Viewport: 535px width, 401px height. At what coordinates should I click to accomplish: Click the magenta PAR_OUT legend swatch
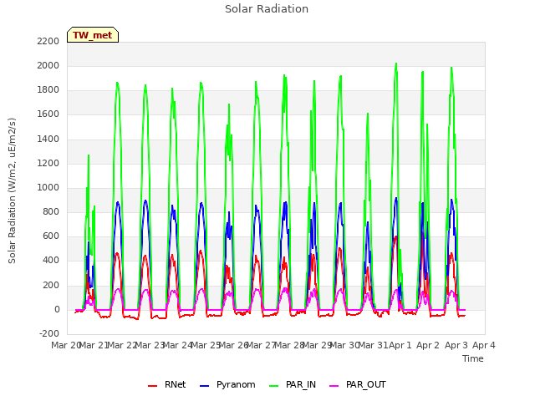point(334,386)
